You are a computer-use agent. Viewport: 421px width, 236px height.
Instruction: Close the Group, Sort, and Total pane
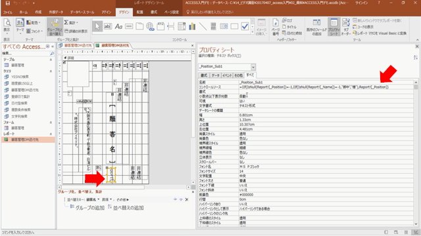click(x=193, y=192)
